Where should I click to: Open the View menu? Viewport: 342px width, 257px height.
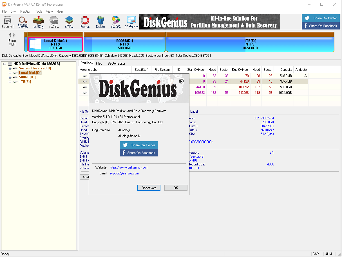click(x=50, y=12)
